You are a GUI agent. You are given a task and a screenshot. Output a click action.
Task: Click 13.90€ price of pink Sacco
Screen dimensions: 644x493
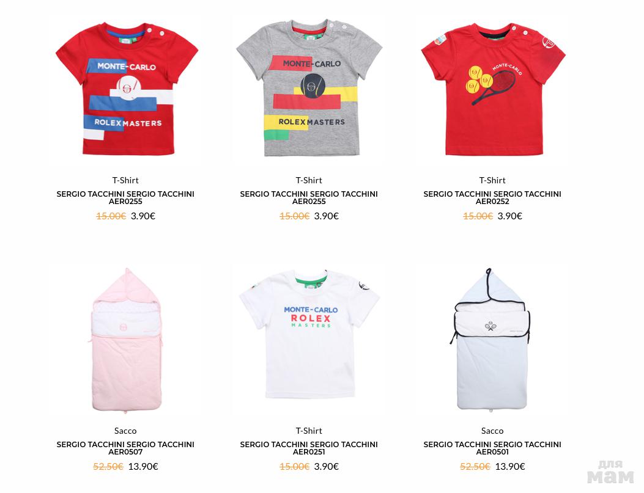(x=143, y=466)
